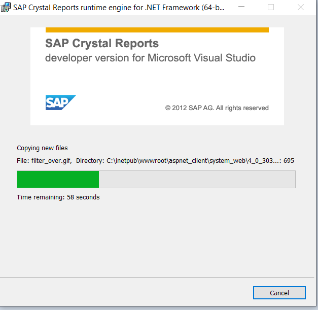
Task: Click the 'Time remaining: 58 seconds' text
Action: coord(58,197)
